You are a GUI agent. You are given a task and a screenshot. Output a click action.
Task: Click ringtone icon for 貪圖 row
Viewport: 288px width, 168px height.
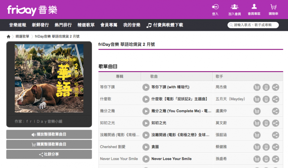point(266,147)
